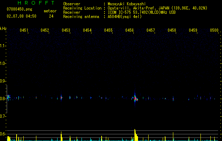
Task: Click the tallest yellow intensity peak after 0456
Action: pos(136,135)
